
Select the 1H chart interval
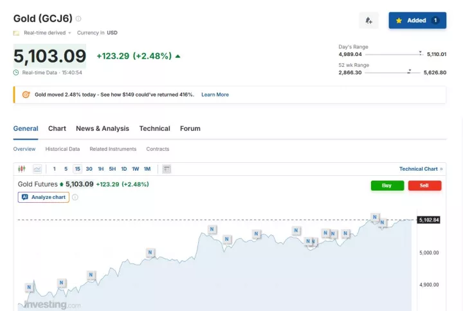[x=100, y=169]
